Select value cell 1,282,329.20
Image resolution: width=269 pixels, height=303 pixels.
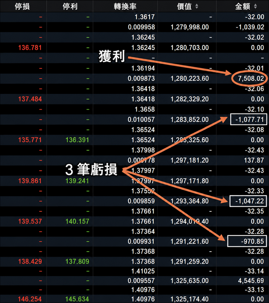coord(190,99)
